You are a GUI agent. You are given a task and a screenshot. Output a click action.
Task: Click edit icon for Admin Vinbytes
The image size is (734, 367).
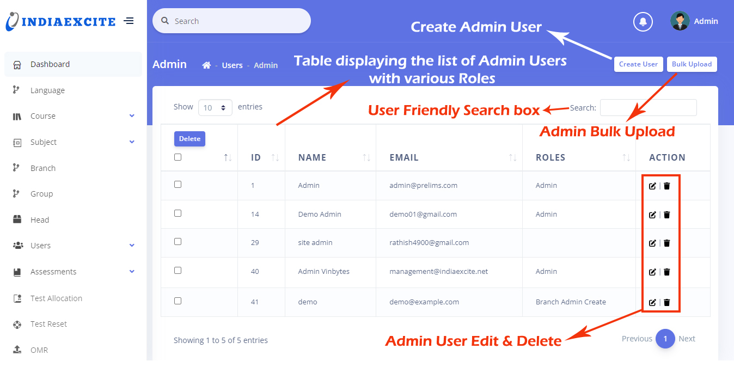[652, 272]
